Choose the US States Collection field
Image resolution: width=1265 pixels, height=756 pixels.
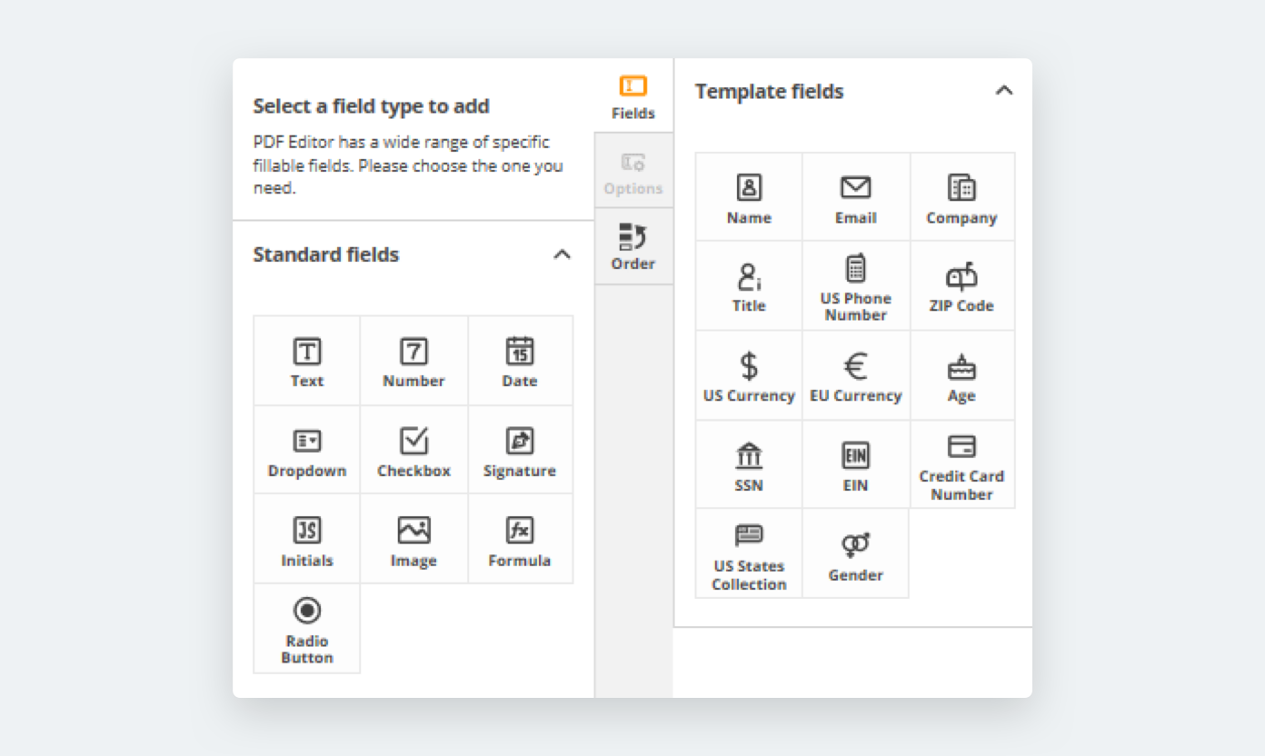tap(749, 554)
